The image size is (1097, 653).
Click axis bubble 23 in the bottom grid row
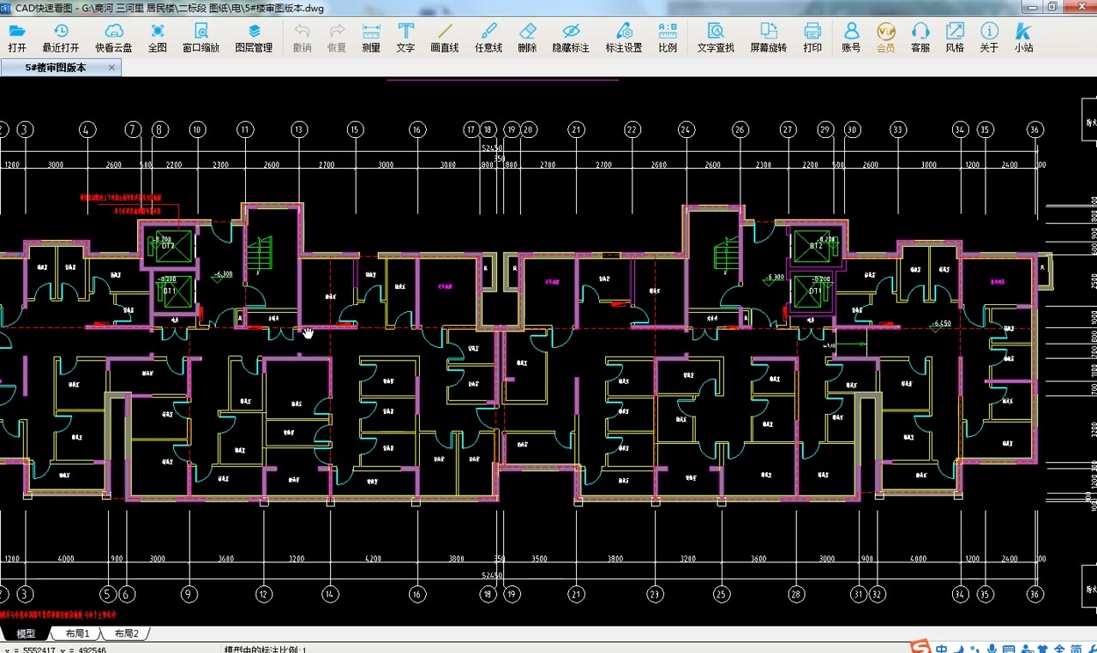[x=656, y=594]
